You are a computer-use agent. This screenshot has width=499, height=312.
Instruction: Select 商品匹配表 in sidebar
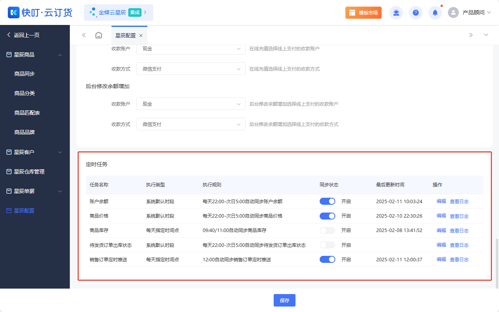(x=27, y=113)
